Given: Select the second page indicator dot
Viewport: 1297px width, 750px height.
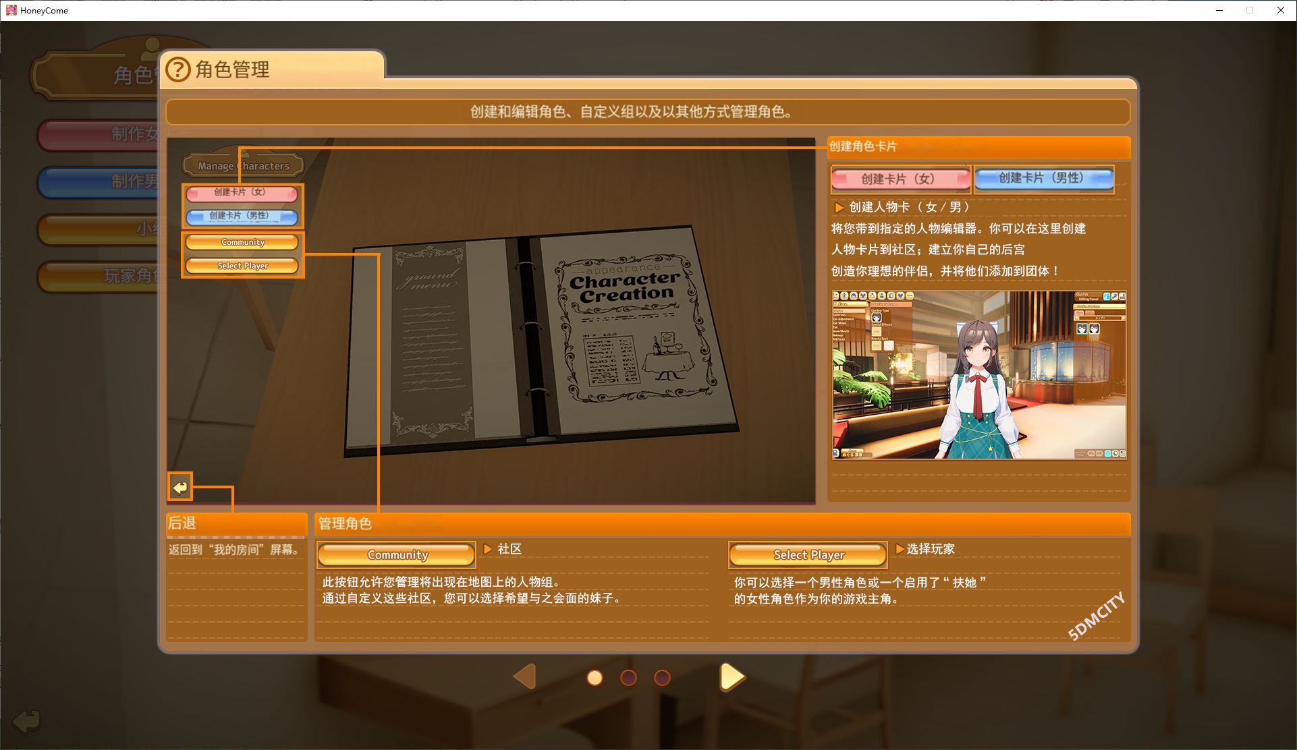Looking at the screenshot, I should 628,678.
